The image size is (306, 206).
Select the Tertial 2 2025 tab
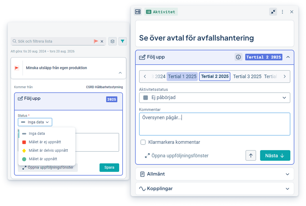[x=215, y=77]
